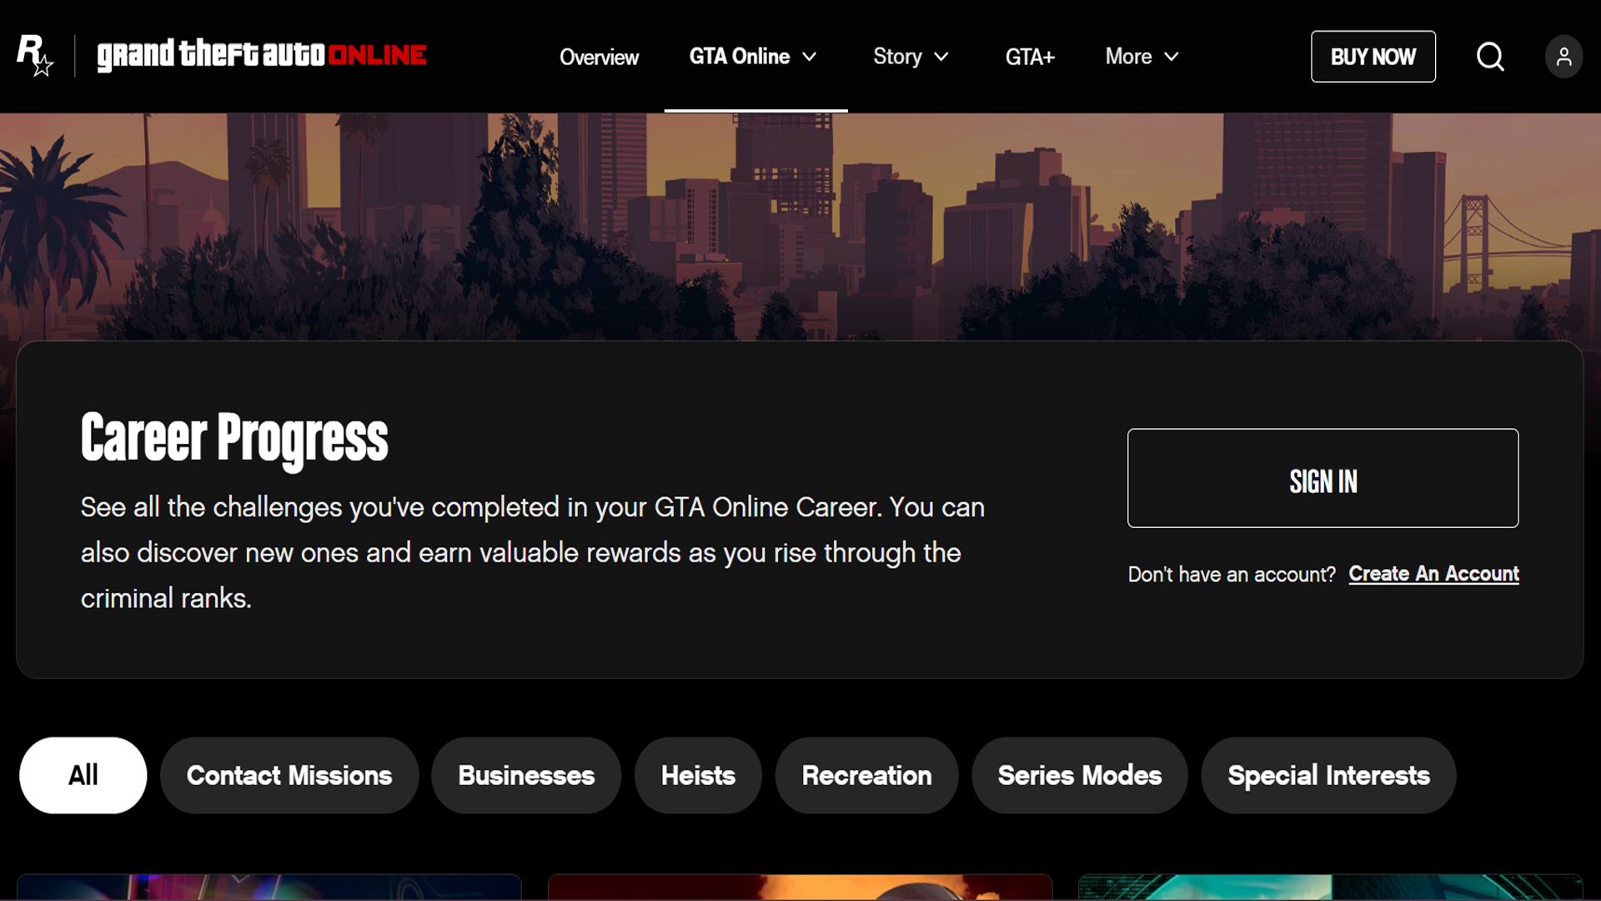Follow the Create An Account link
1601x901 pixels.
pyautogui.click(x=1433, y=574)
